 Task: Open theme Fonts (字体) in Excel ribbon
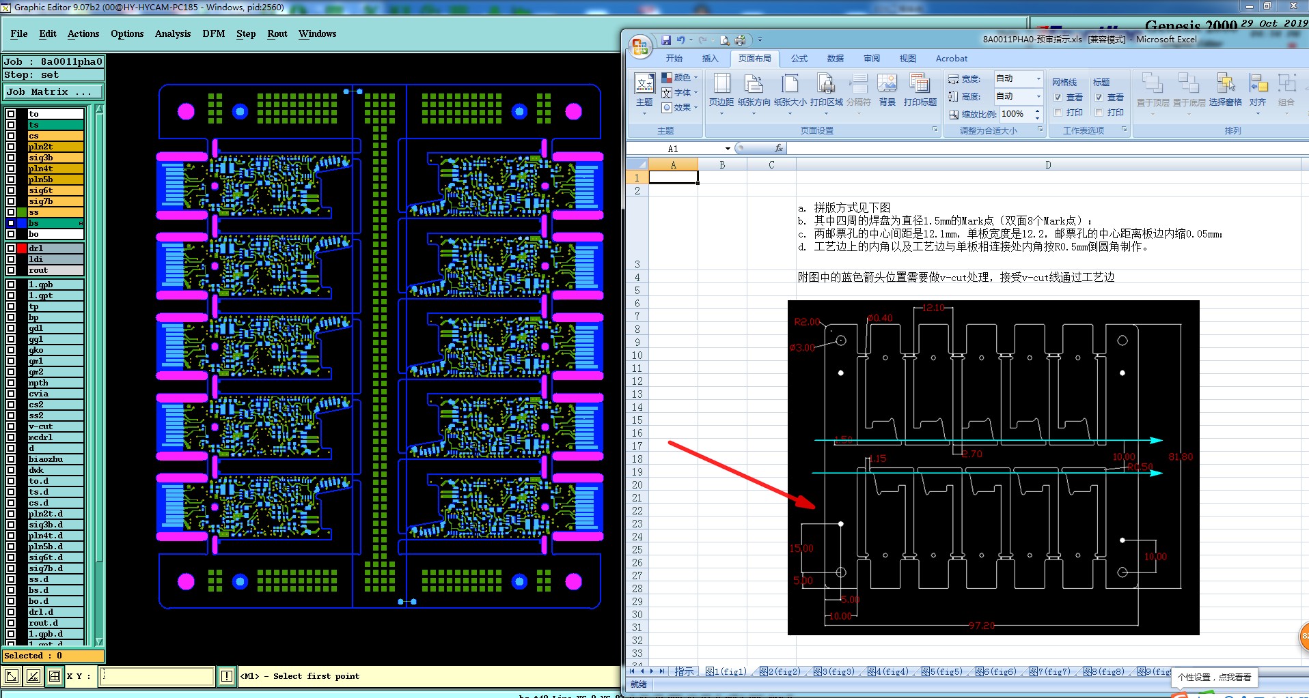pyautogui.click(x=680, y=93)
